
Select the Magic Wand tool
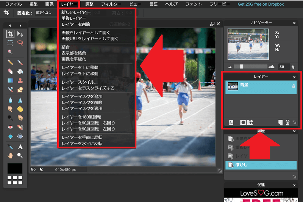(10, 52)
